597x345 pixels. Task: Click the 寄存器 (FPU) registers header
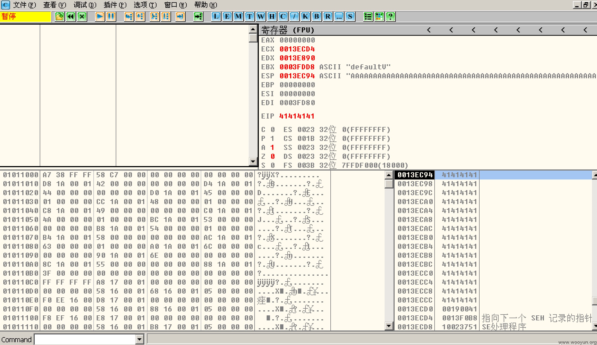point(288,30)
